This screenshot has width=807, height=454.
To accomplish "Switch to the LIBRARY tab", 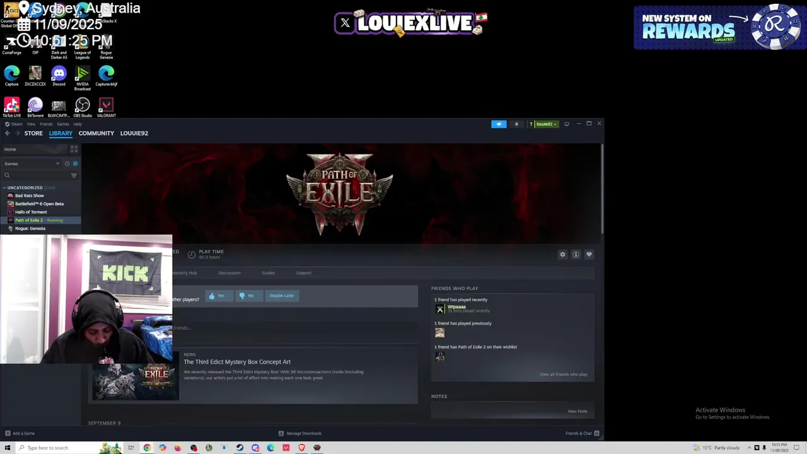I will coord(61,133).
